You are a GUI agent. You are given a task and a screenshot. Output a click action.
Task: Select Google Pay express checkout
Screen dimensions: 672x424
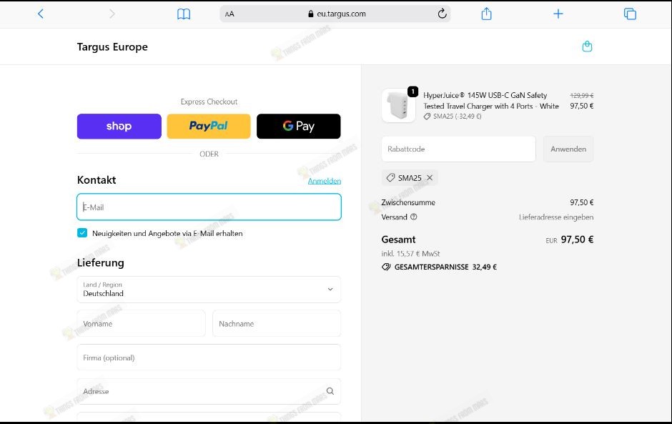298,126
